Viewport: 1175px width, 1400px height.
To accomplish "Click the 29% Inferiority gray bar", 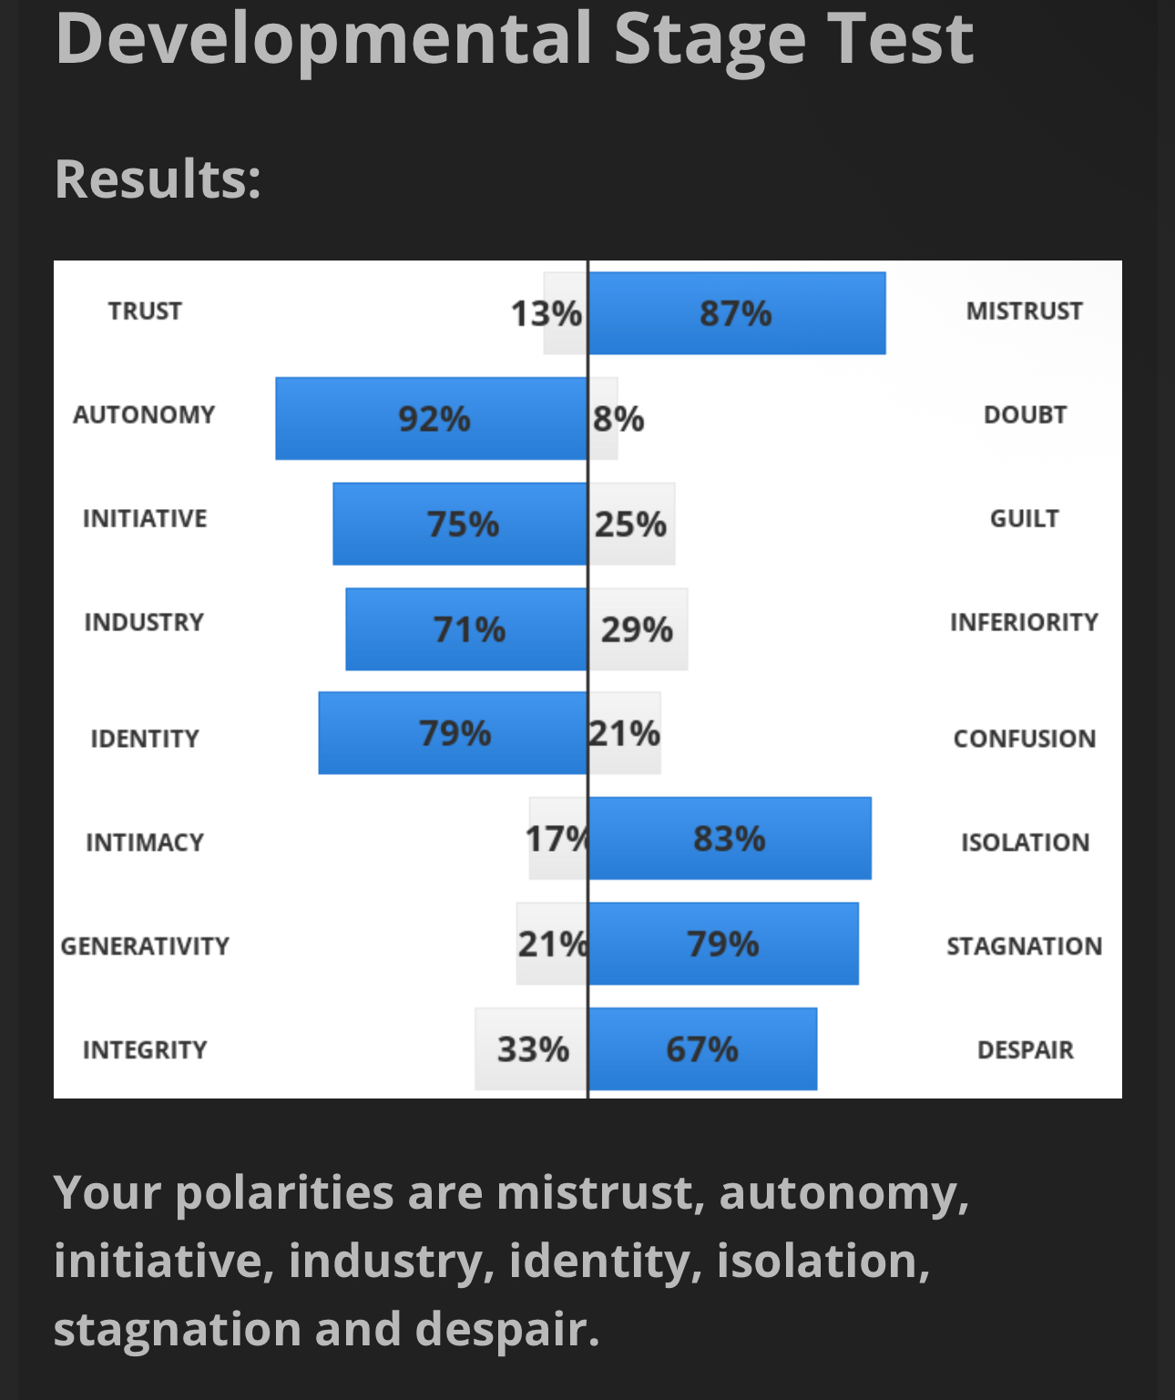I will point(639,628).
